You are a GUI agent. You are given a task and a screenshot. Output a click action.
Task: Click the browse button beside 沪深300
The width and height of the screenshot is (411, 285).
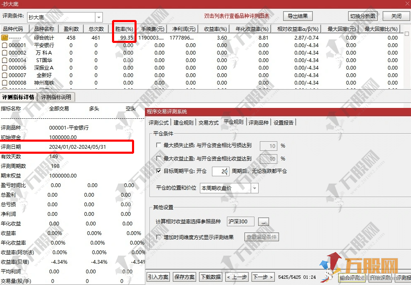point(264,222)
